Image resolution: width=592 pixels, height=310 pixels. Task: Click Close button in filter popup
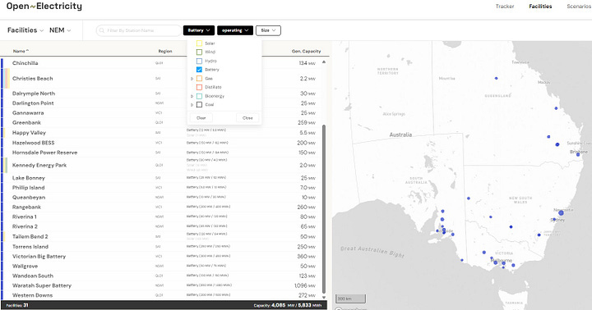click(247, 118)
